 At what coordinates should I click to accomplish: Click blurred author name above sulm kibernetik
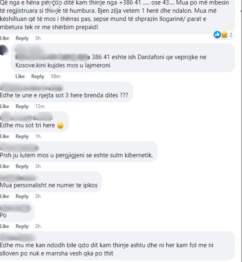(x=19, y=148)
